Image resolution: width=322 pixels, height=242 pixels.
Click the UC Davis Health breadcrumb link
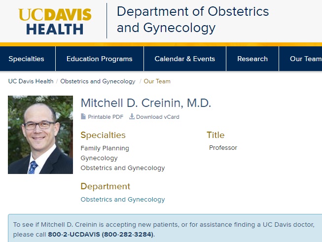[x=31, y=81]
